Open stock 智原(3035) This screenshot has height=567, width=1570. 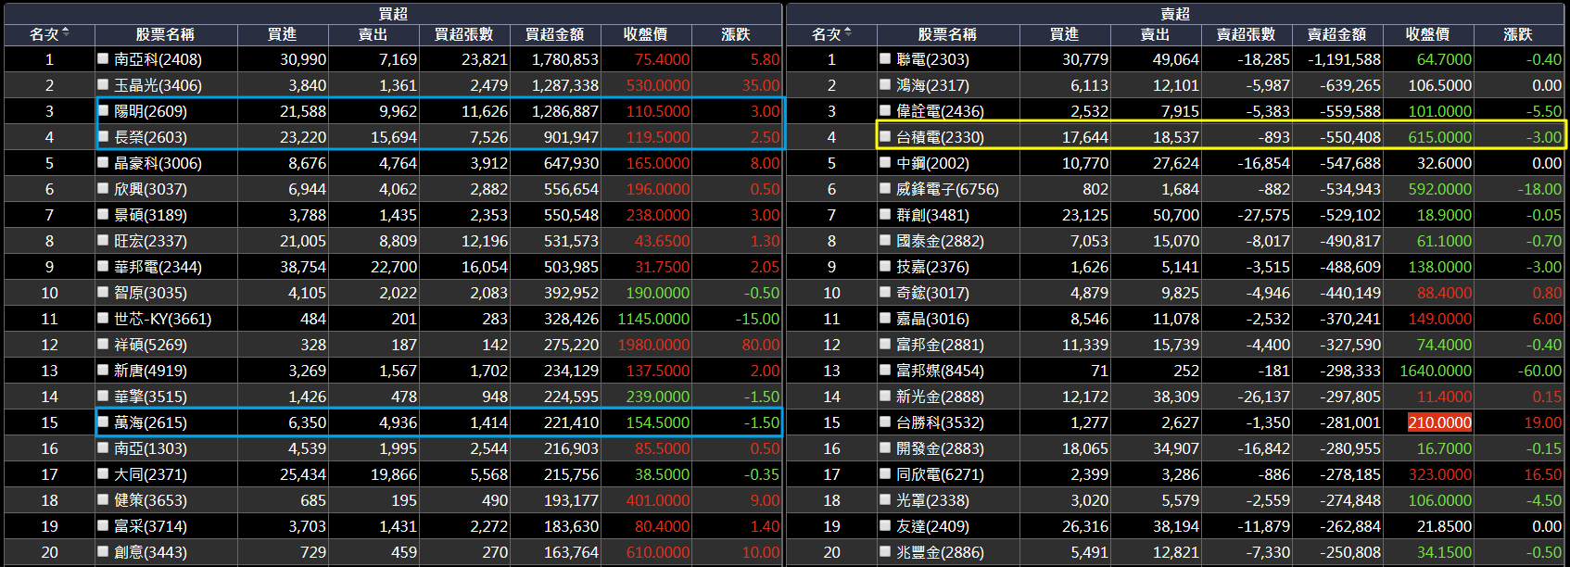[150, 293]
